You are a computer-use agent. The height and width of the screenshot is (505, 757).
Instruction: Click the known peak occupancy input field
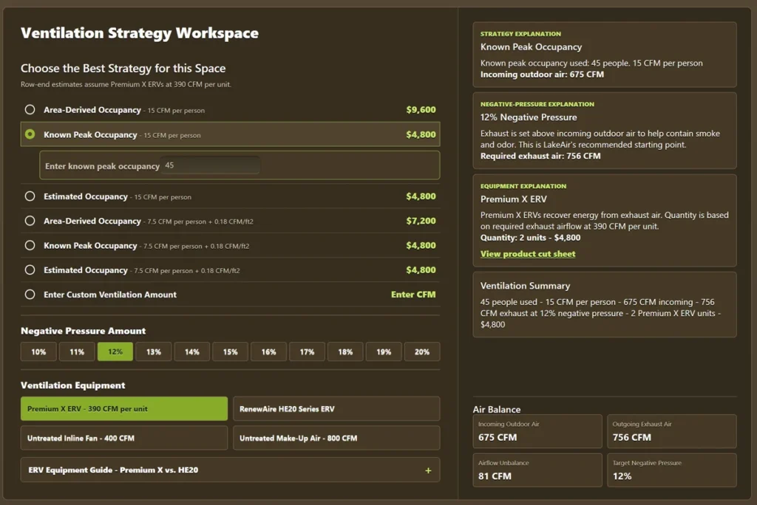coord(210,165)
